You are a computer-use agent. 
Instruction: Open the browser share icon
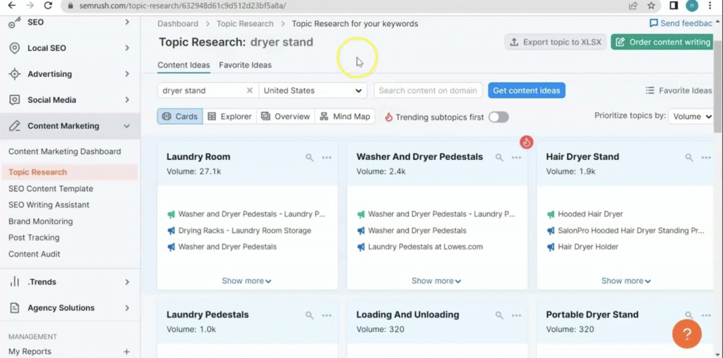pyautogui.click(x=633, y=6)
